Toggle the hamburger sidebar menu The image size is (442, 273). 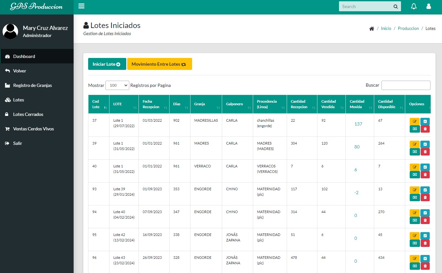coord(81,6)
